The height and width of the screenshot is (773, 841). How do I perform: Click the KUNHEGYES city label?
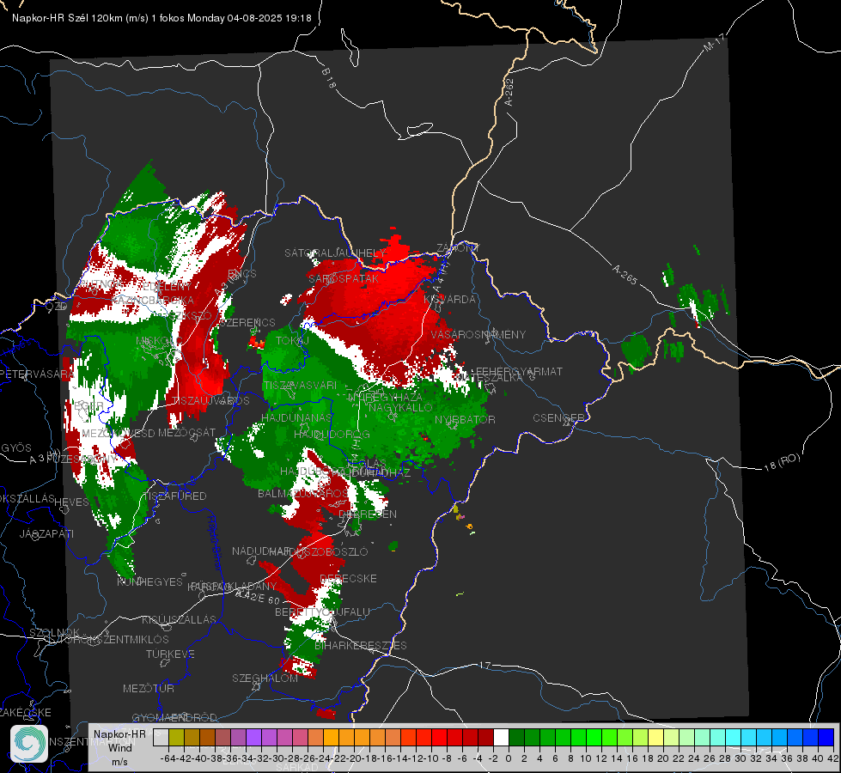(150, 581)
